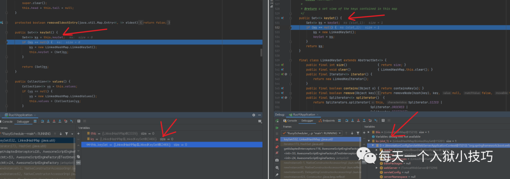Click copy watch icon in left Variables panel

point(78,157)
